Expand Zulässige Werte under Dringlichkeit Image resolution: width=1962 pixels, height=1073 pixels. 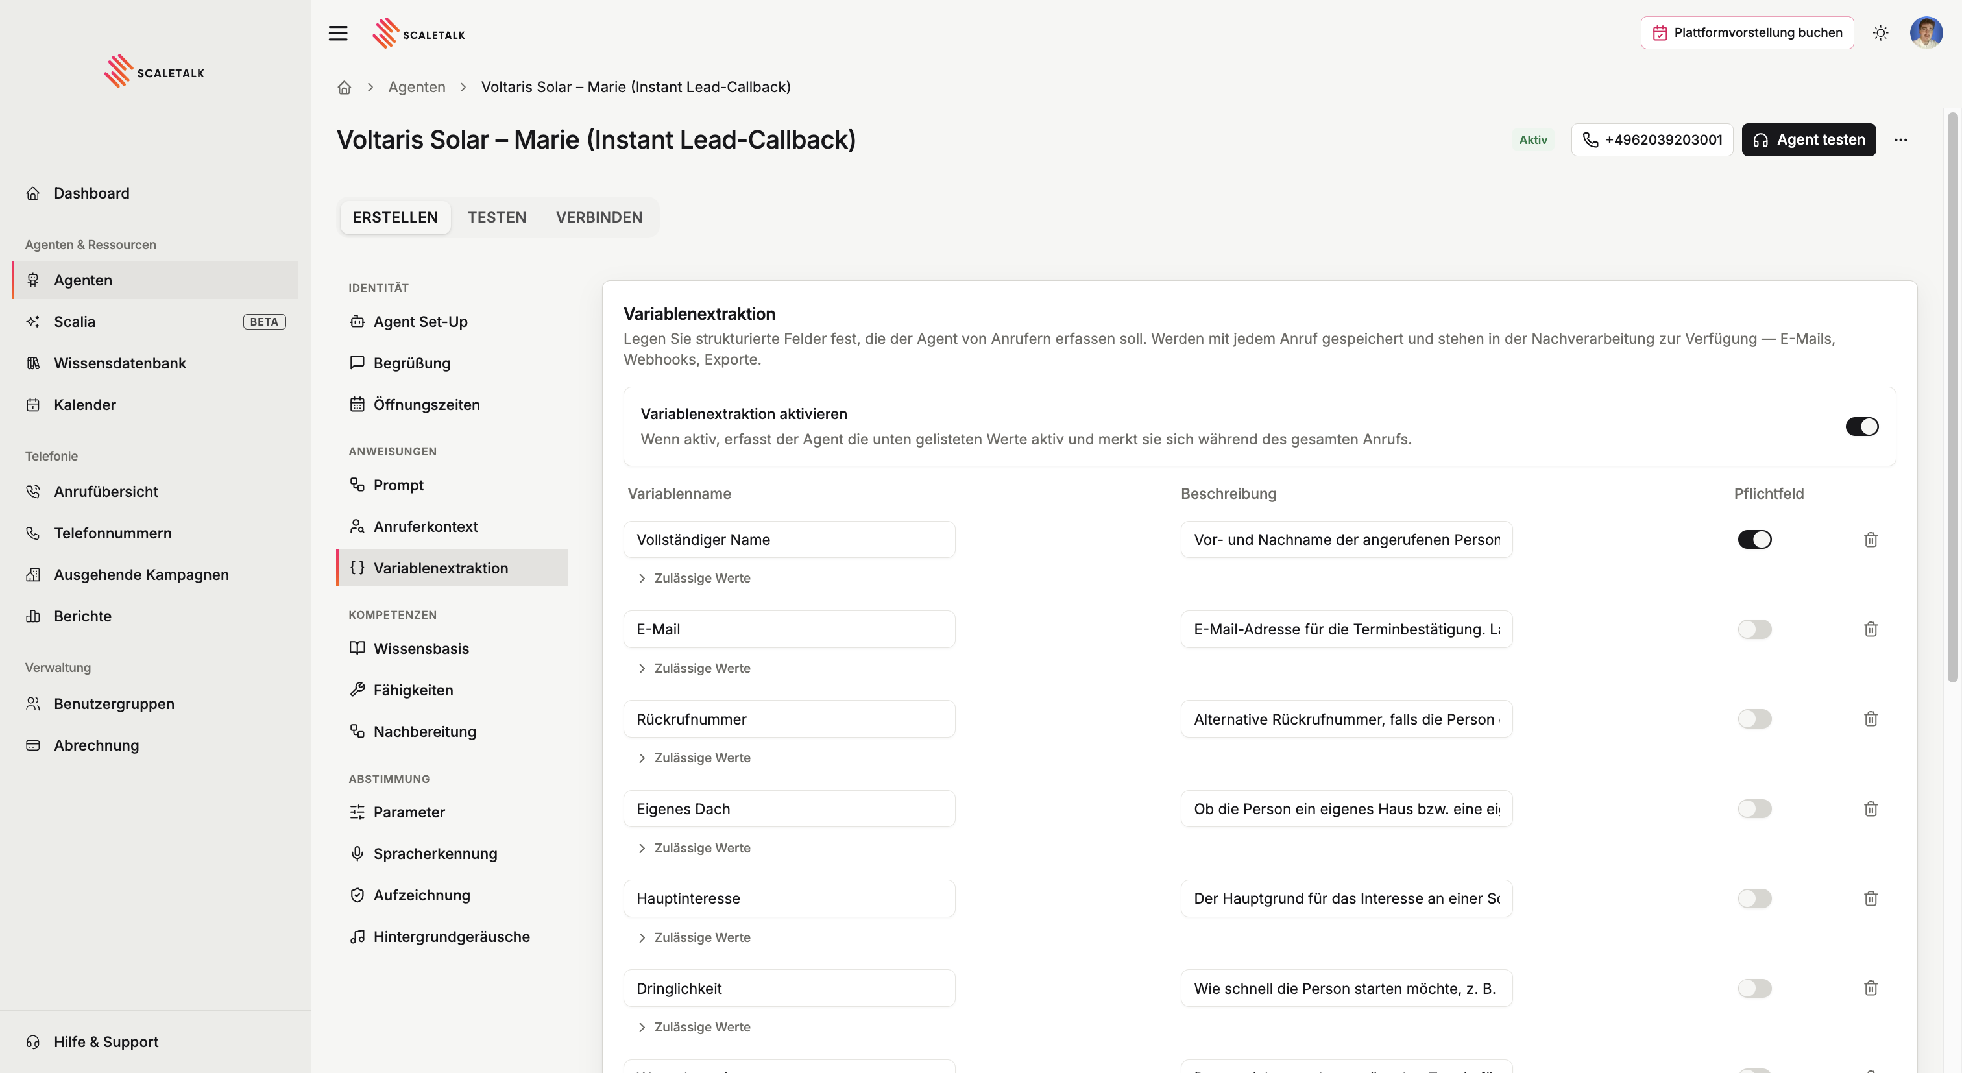(x=694, y=1028)
